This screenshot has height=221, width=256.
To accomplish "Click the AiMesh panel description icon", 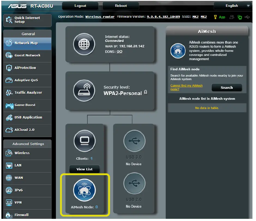I will [178, 51].
